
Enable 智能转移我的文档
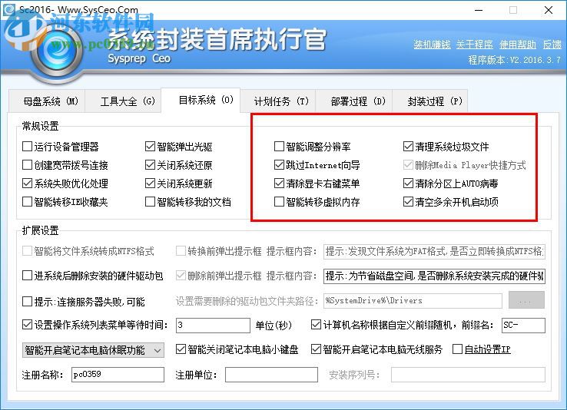tap(150, 202)
